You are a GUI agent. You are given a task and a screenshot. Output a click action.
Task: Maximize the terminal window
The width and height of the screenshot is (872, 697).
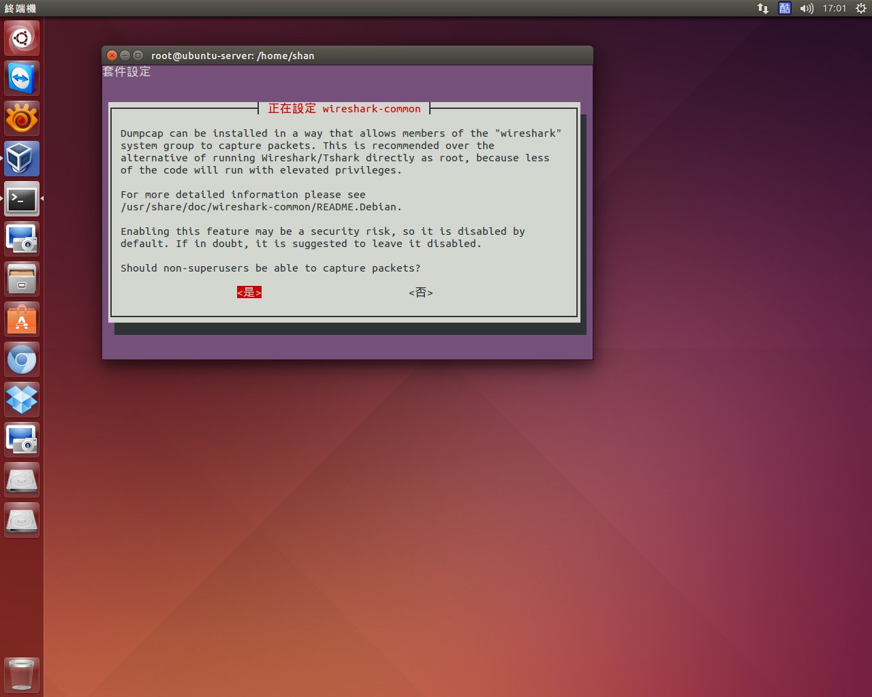click(138, 56)
